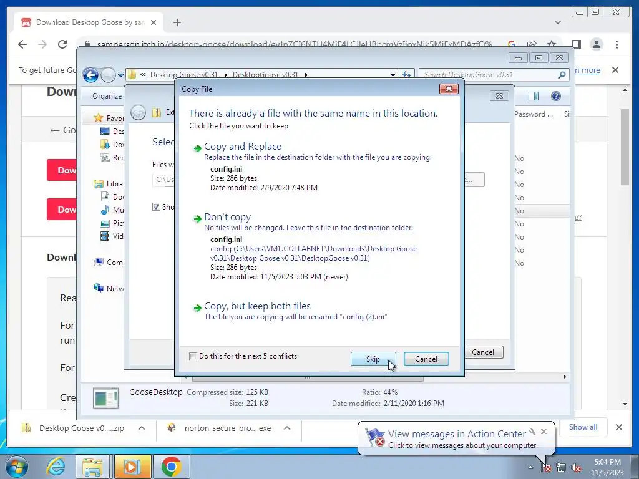Select Computer in Explorer sidebar
This screenshot has height=479, width=639.
(x=109, y=263)
